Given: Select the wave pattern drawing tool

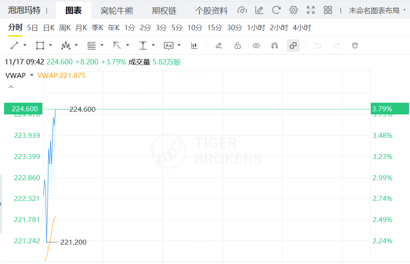Looking at the screenshot, I should [66, 46].
